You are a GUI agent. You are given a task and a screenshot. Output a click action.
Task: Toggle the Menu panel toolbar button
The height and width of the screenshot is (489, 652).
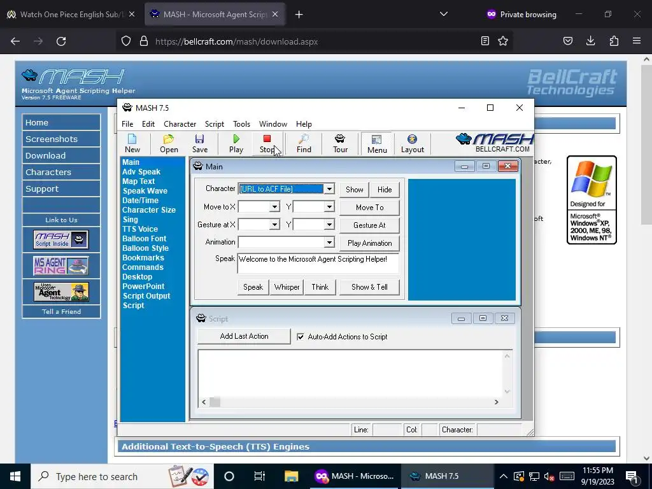(377, 144)
